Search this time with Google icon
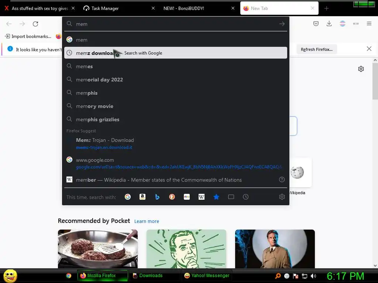Image resolution: width=378 pixels, height=283 pixels. pos(128,197)
